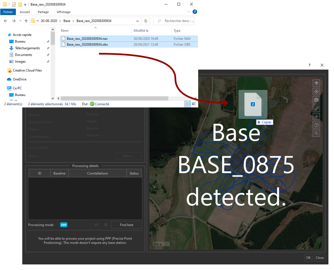Activate the magnifier search icon
The height and width of the screenshot is (270, 334).
[x=316, y=133]
